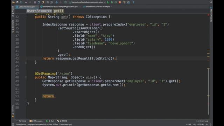Click the Find magnifier icon
Screen dimensions: 224x126
[x=48, y=2]
